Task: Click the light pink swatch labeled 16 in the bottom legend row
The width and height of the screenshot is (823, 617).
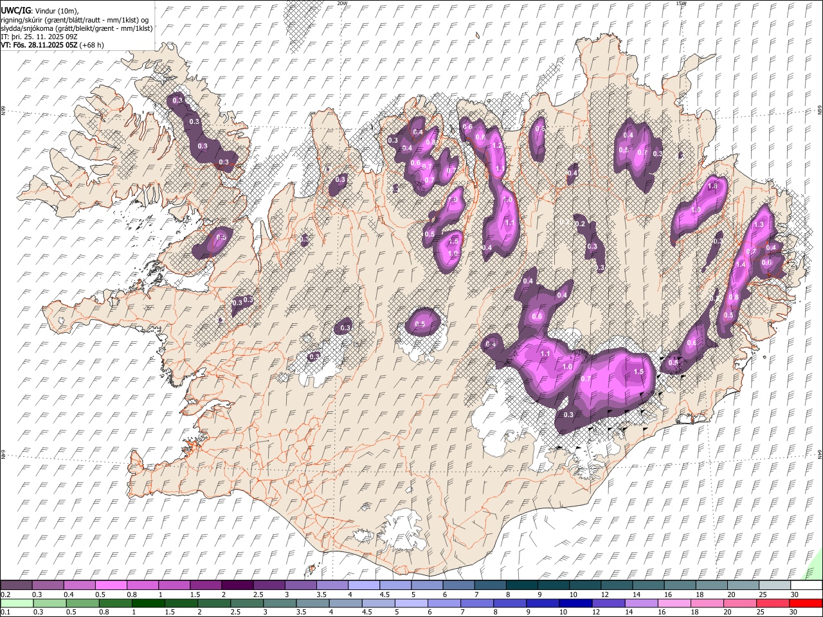Action: [674, 604]
